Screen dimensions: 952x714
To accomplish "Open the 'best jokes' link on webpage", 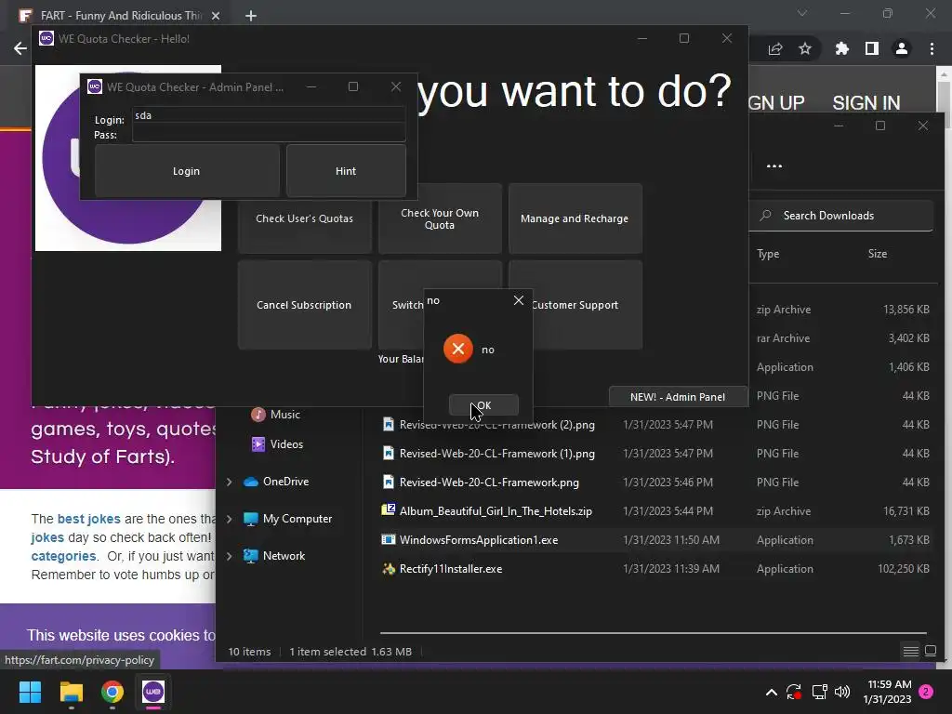I will (x=88, y=519).
